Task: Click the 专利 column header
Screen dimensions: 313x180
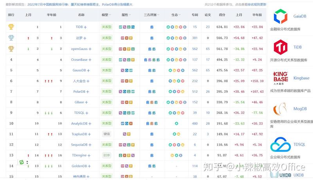Action: 195,15
